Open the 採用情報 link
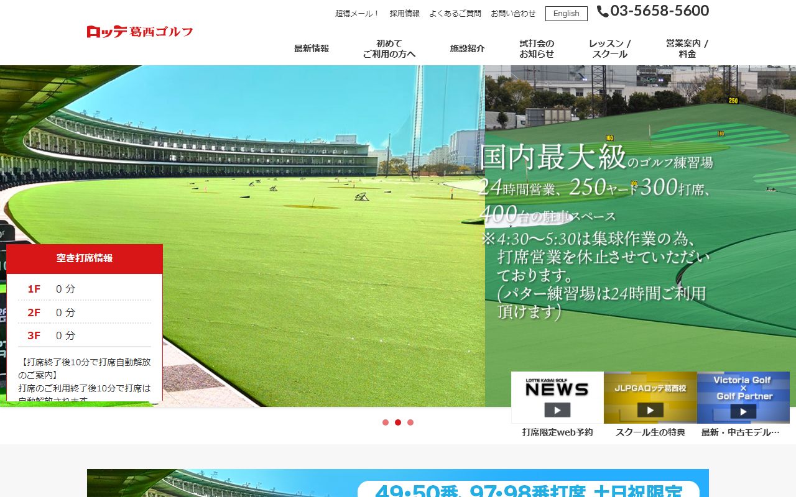796x497 pixels. 405,14
